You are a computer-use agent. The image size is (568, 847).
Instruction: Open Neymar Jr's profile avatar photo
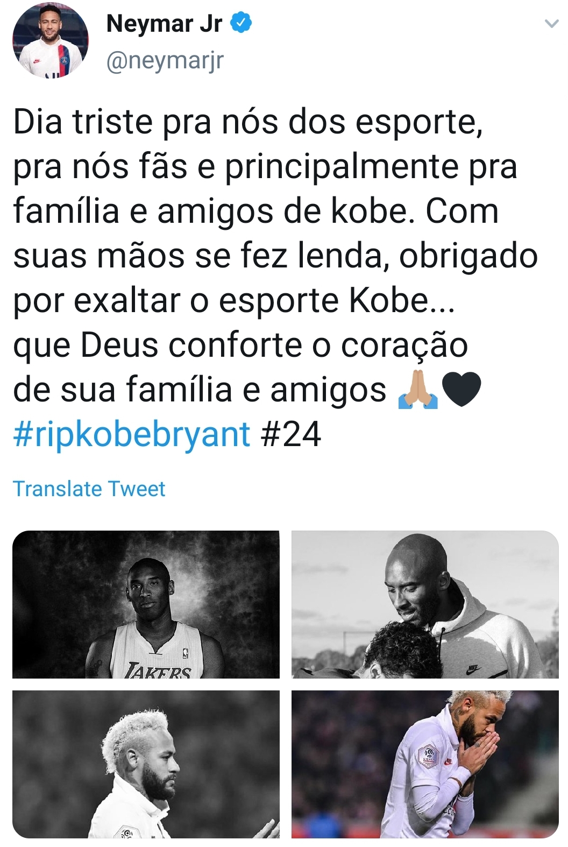click(x=50, y=41)
